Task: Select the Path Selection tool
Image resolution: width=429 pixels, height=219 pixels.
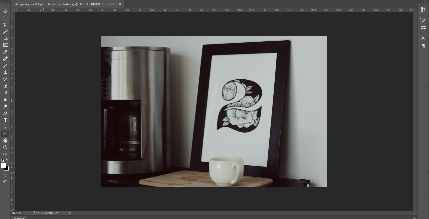Action: coord(5,127)
